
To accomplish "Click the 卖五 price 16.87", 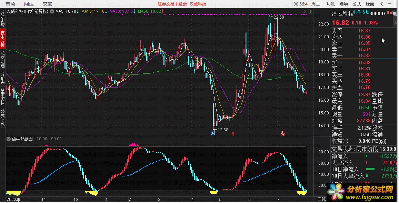I will [x=365, y=31].
